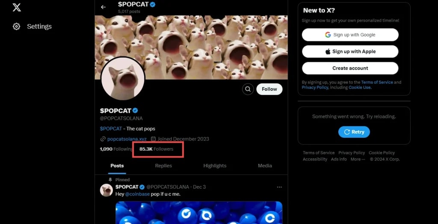Click the $POPCAT title in top header
The height and width of the screenshot is (224, 438).
(x=133, y=4)
